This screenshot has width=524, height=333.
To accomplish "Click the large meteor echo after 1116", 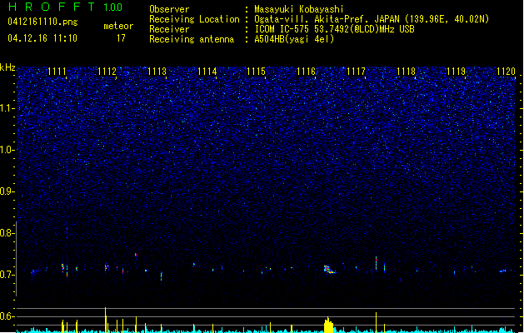I will (330, 270).
